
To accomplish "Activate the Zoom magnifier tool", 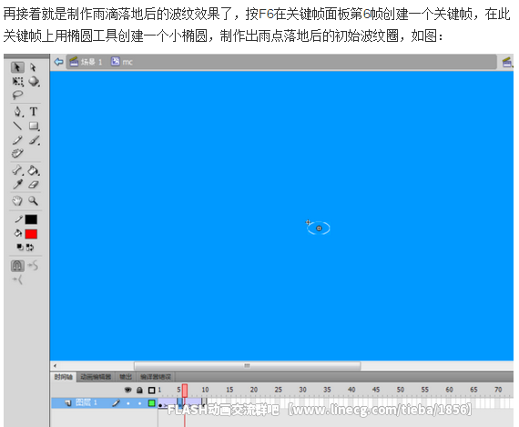I will click(33, 200).
